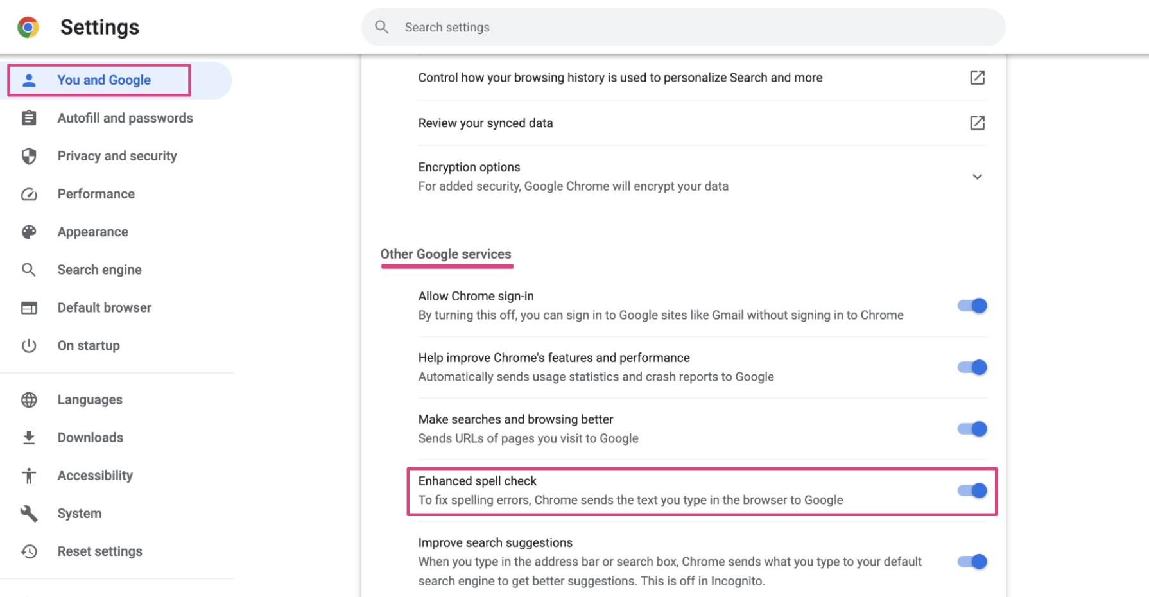Select Performance in sidebar
Viewport: 1149px width, 597px height.
[96, 194]
